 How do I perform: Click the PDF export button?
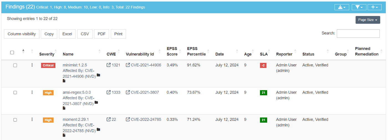coord(101,34)
